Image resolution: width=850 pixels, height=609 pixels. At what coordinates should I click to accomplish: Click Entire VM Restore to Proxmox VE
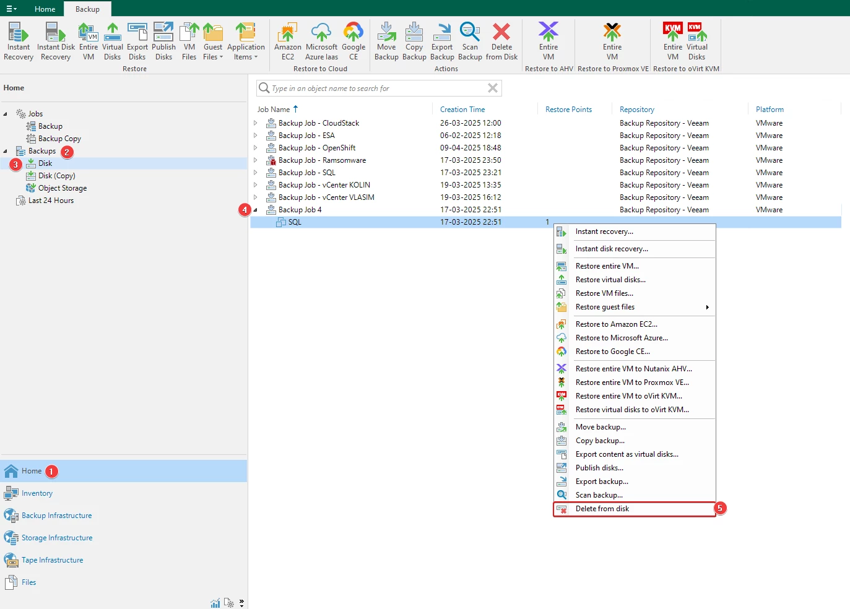[612, 41]
